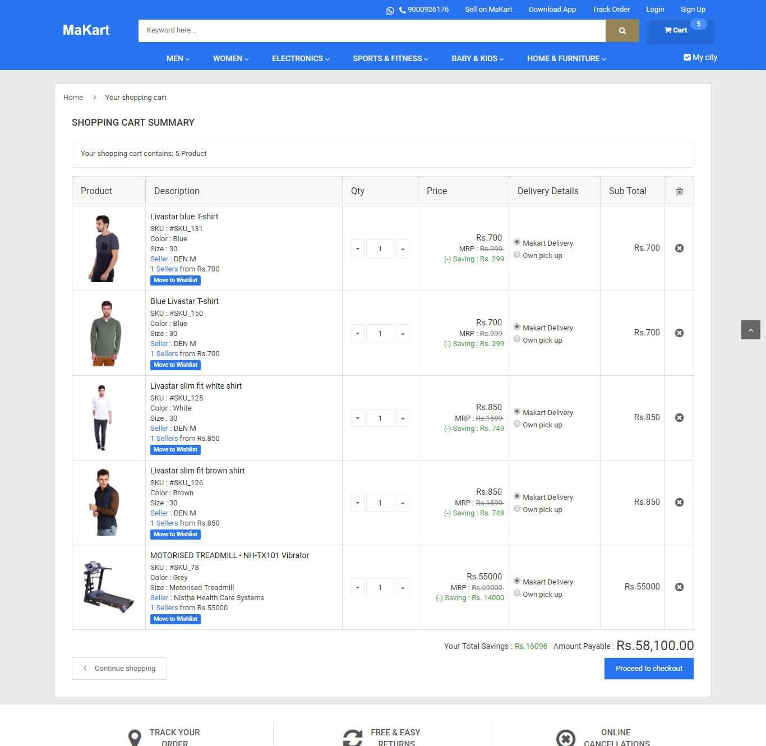The width and height of the screenshot is (766, 746).
Task: Choose Makart Delivery for the treadmill
Action: click(x=517, y=581)
